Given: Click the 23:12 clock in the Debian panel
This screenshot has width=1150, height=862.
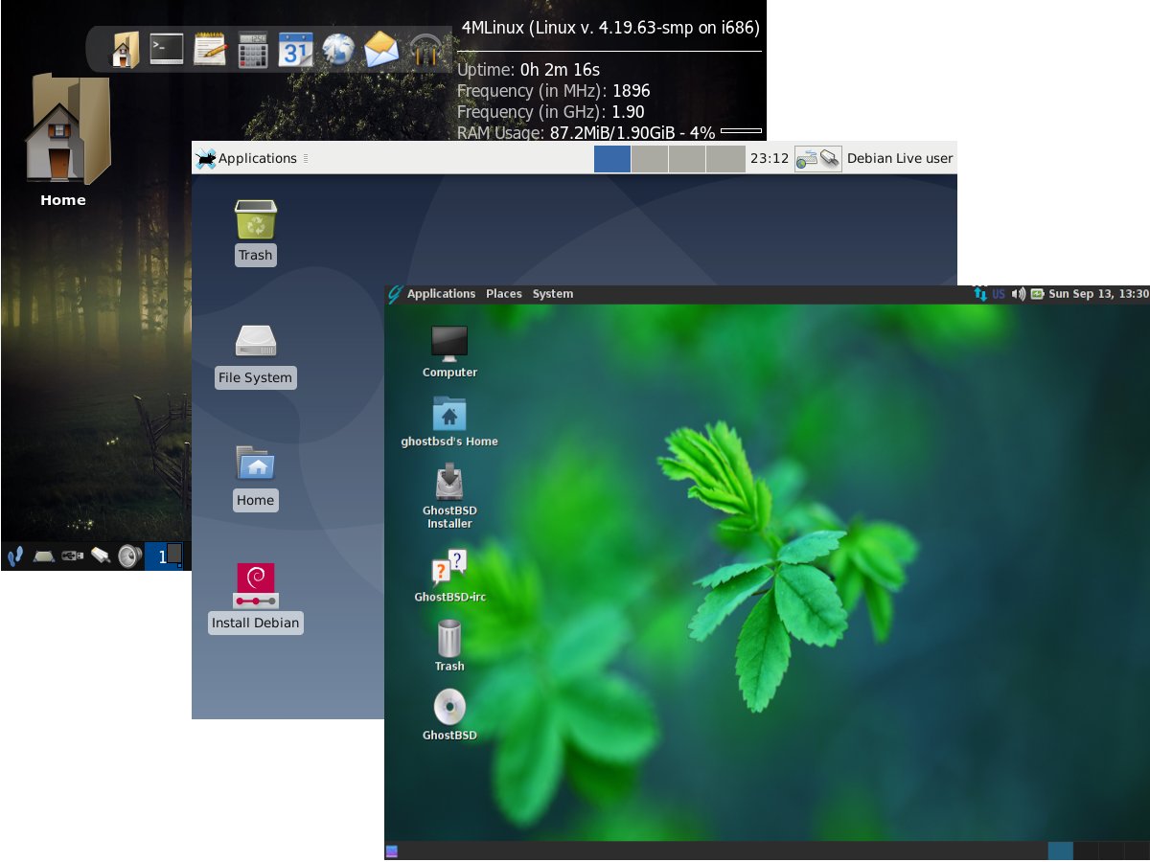Looking at the screenshot, I should coord(769,159).
